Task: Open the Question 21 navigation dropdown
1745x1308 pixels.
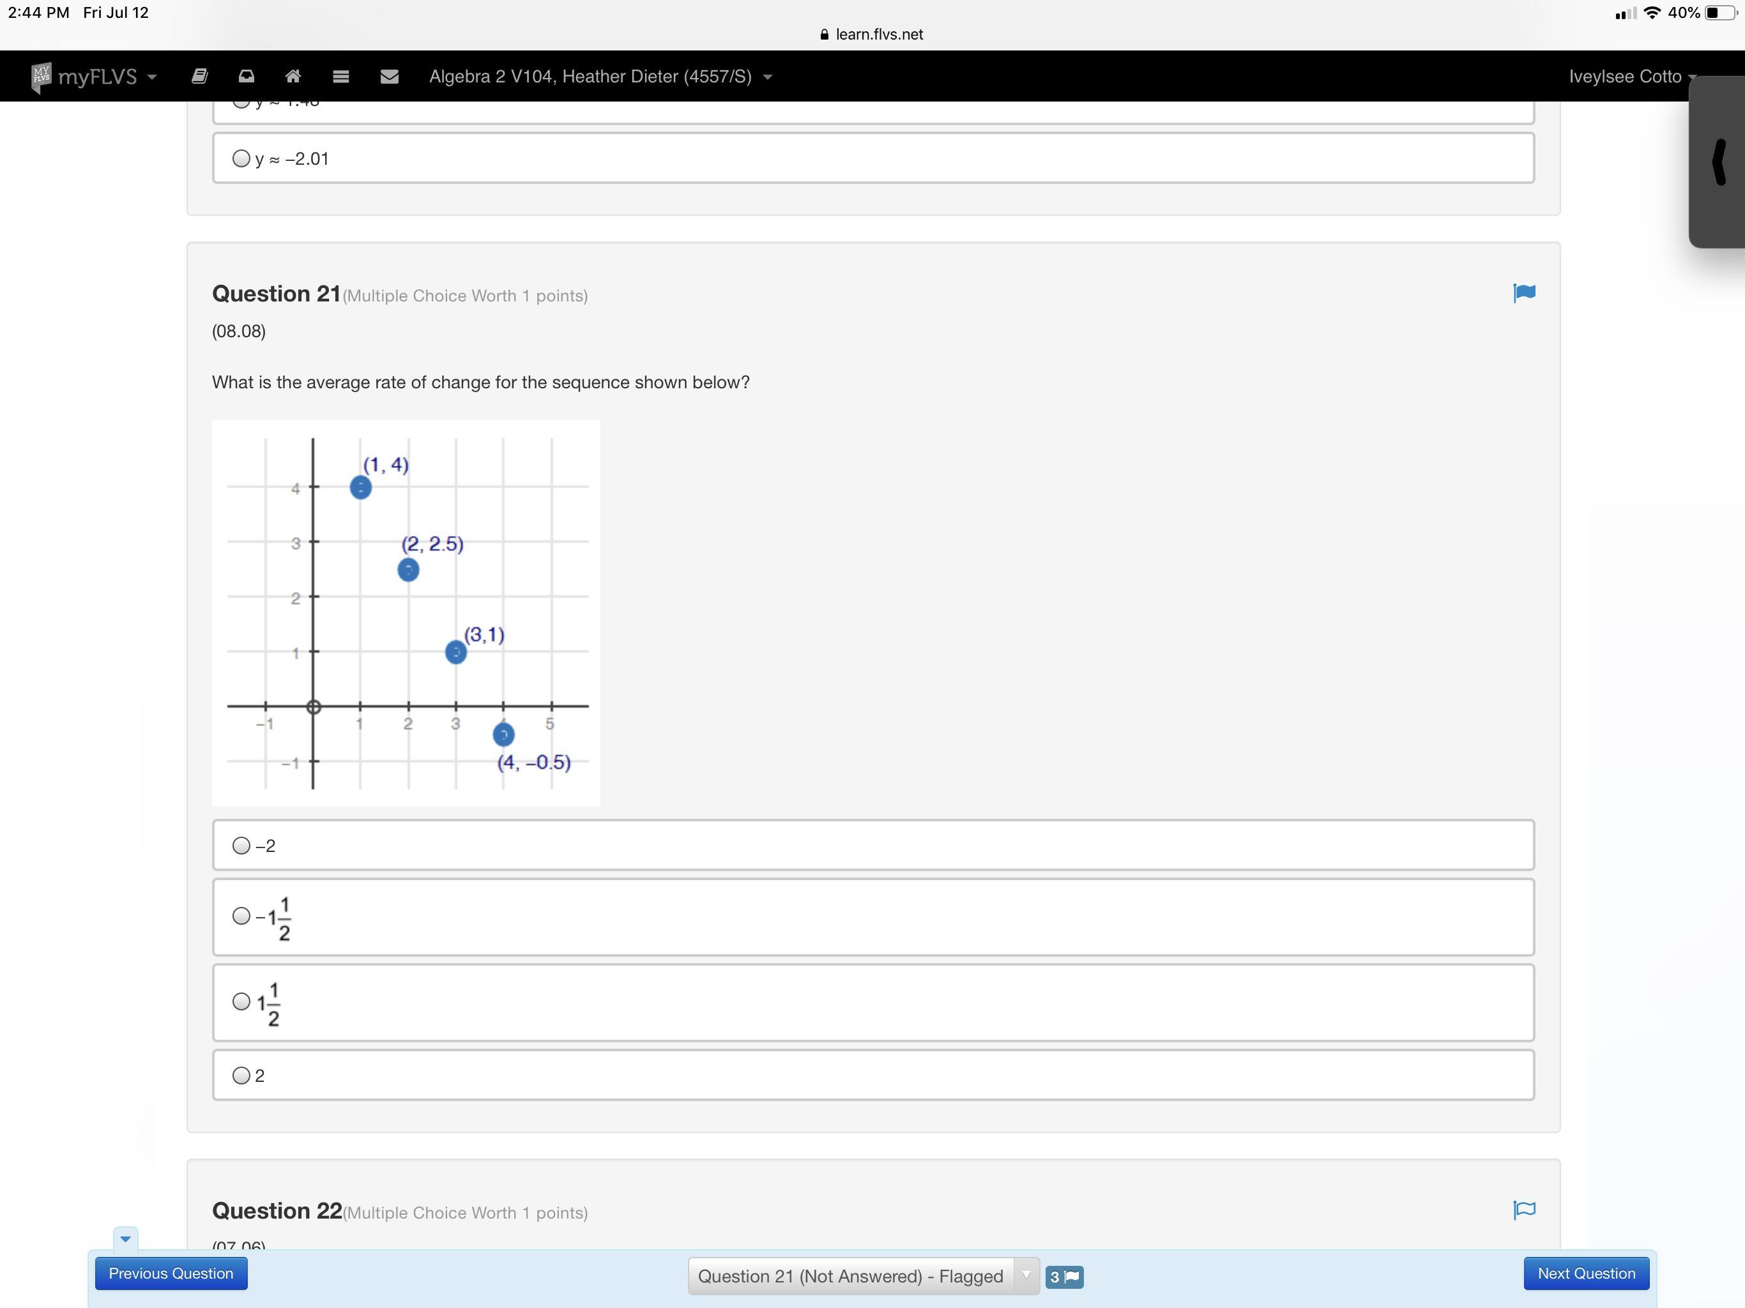Action: (863, 1275)
